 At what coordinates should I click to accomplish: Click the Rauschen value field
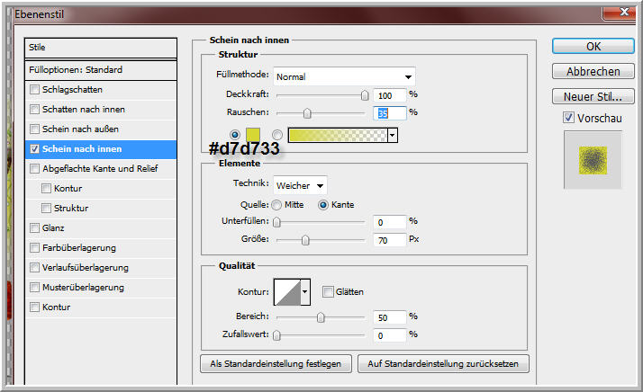(390, 113)
